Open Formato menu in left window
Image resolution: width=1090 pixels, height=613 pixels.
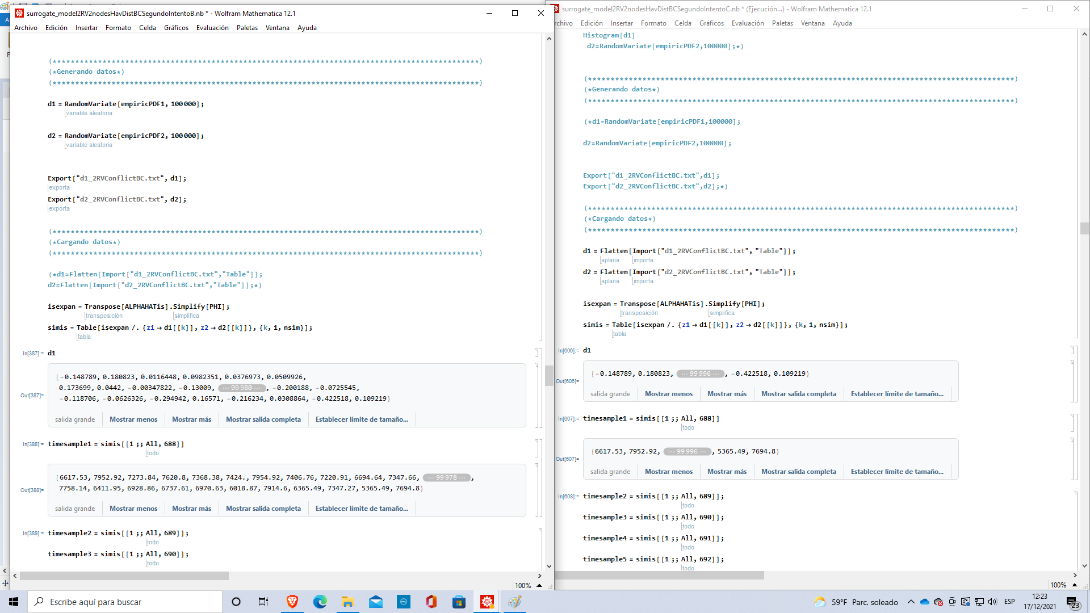point(118,28)
